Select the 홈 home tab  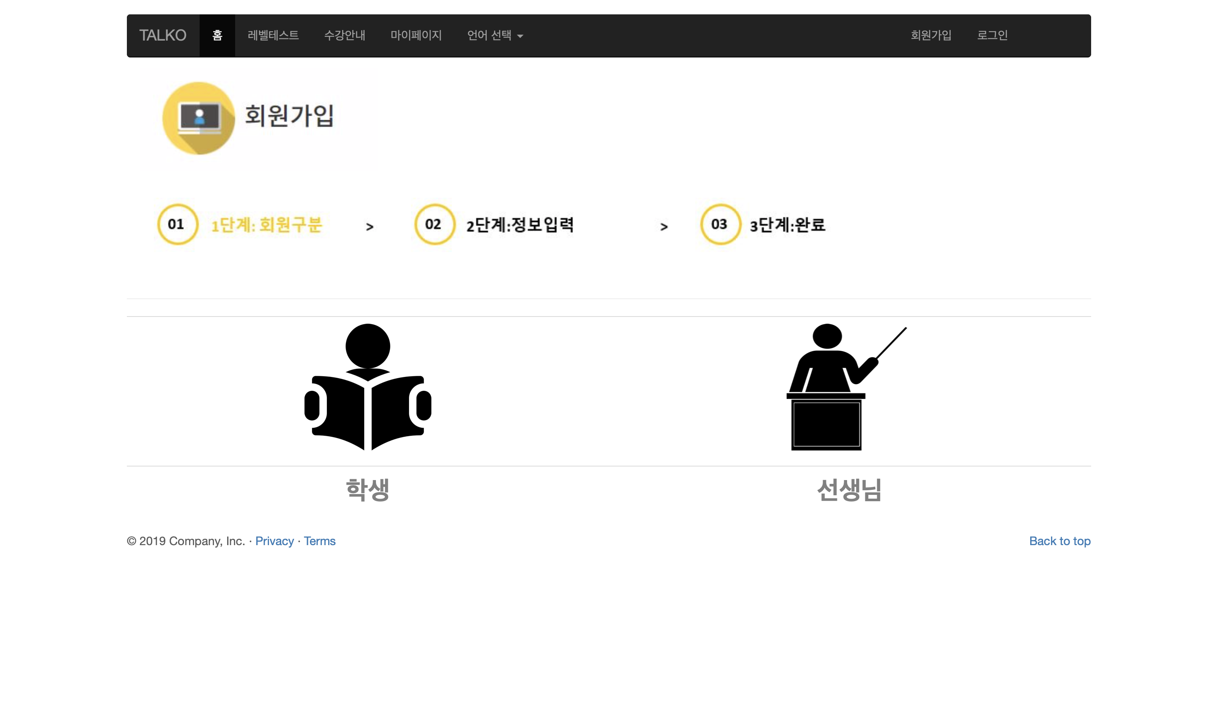tap(217, 35)
